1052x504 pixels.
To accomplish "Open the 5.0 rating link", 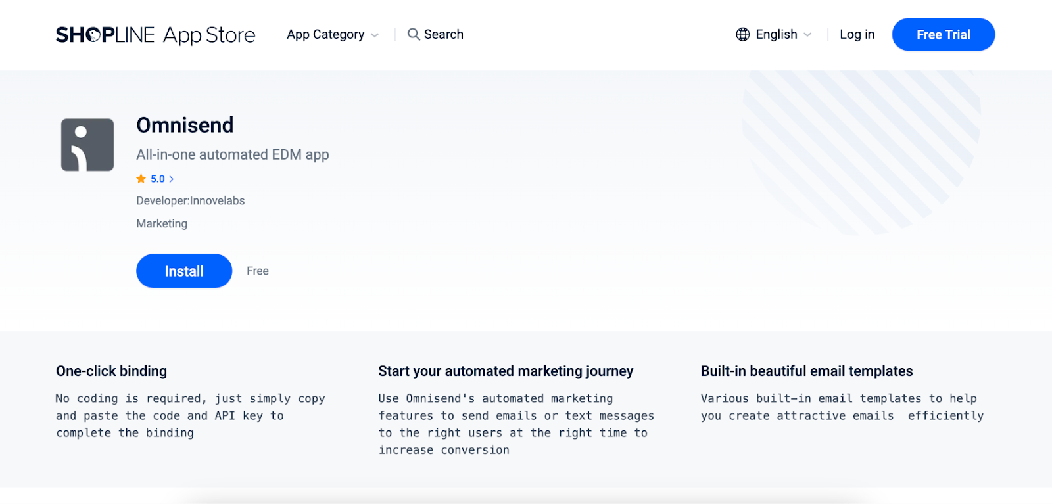I will 158,179.
